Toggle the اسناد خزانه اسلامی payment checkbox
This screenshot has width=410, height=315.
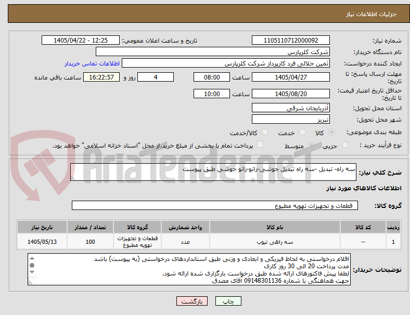(261, 145)
